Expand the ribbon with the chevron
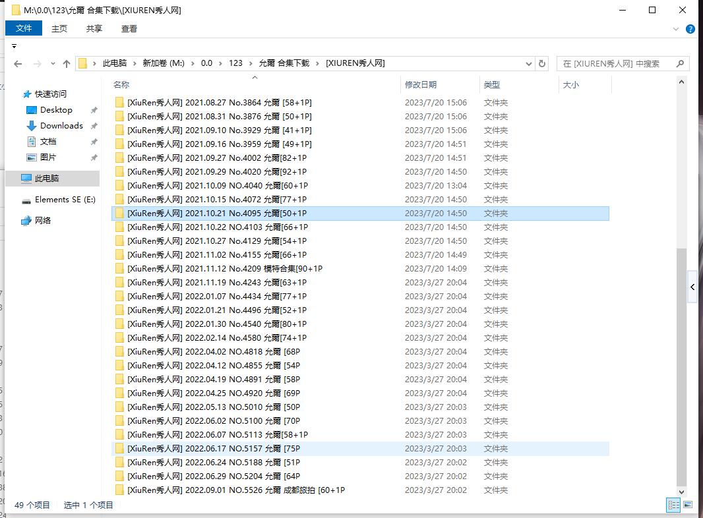 (676, 29)
